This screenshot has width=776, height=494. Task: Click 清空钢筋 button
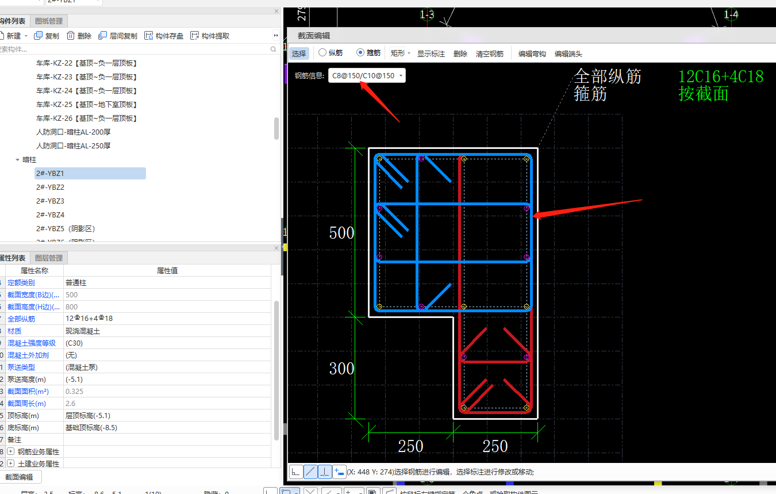click(x=490, y=53)
